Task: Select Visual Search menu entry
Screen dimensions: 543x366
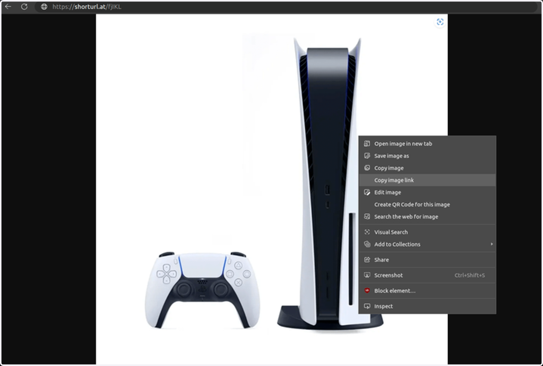Action: click(427, 232)
